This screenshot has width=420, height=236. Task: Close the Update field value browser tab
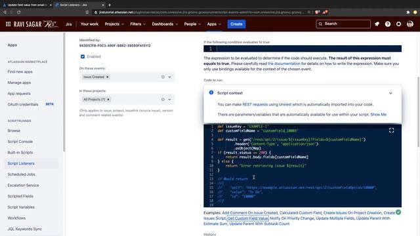[51, 5]
